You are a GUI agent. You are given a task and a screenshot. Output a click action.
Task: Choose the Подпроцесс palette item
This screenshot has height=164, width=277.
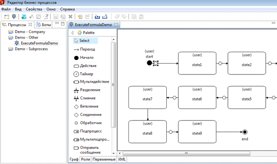(87, 131)
